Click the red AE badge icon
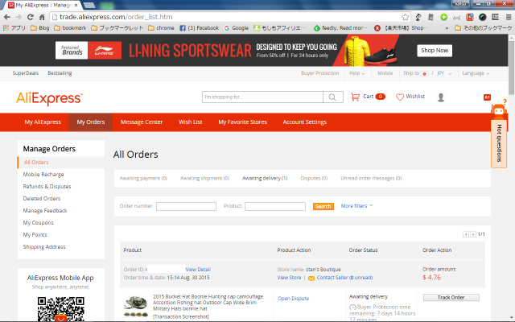The height and width of the screenshot is (322, 515). click(487, 97)
